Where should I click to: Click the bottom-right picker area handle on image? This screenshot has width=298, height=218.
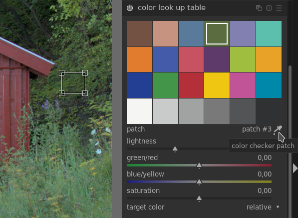(x=85, y=93)
